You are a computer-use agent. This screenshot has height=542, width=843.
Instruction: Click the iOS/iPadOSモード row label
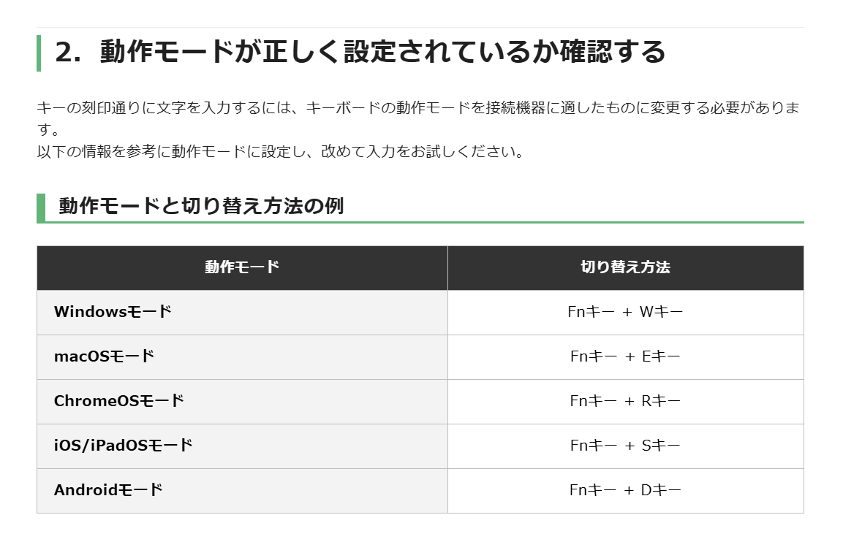tap(123, 446)
